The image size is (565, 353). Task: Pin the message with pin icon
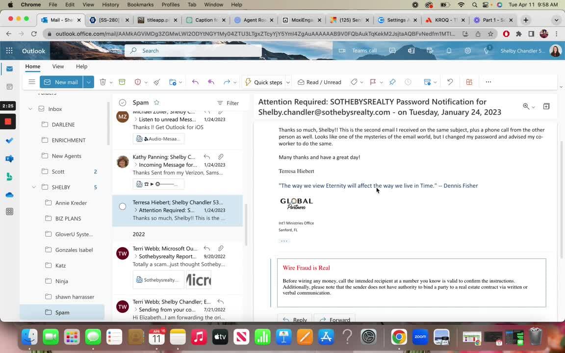pyautogui.click(x=392, y=82)
